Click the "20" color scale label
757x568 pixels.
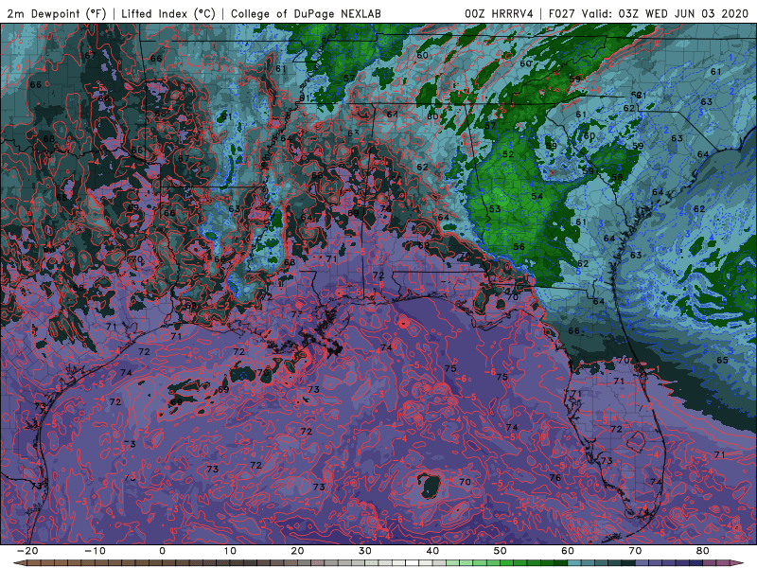click(297, 551)
